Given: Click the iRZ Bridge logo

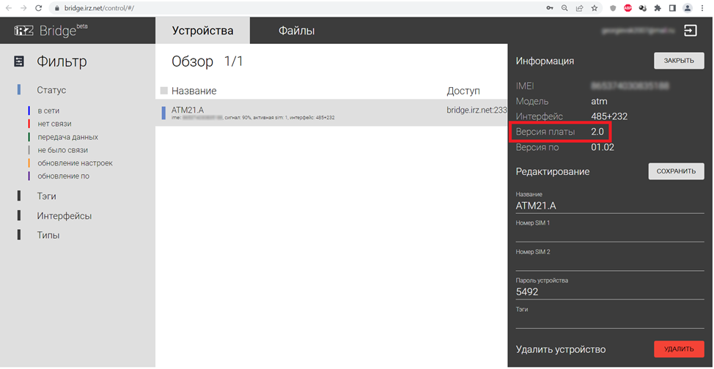Looking at the screenshot, I should point(50,31).
